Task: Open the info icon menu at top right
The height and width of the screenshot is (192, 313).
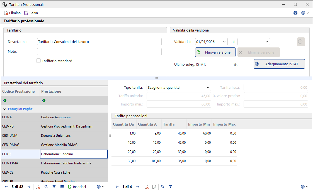Action: click(x=305, y=13)
